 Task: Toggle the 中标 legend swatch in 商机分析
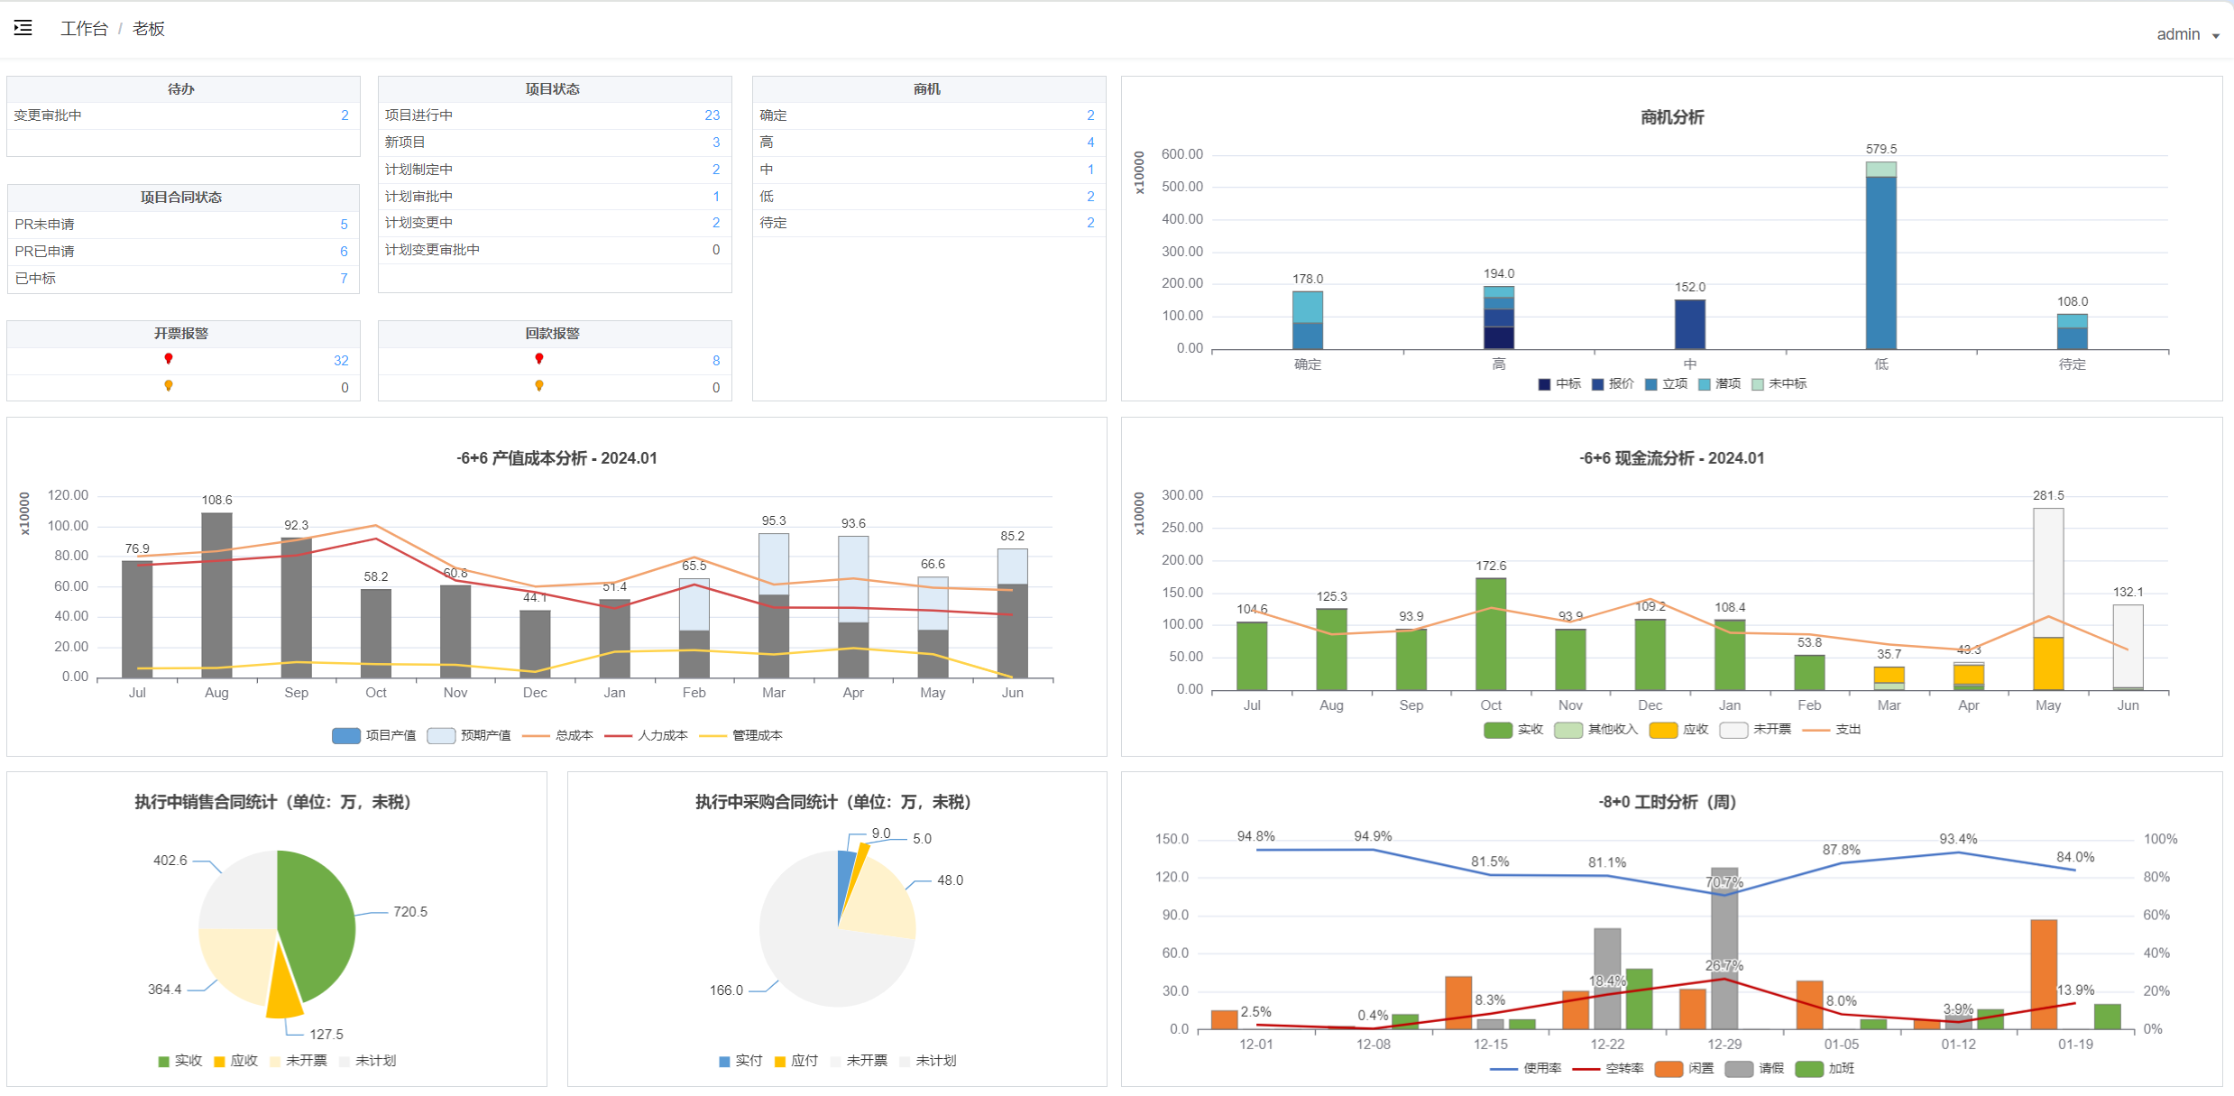click(1544, 384)
